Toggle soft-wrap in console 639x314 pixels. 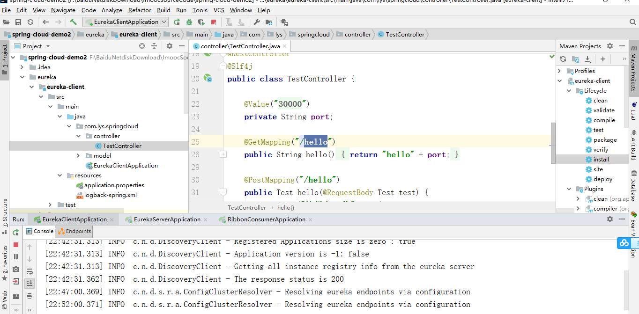point(30,271)
